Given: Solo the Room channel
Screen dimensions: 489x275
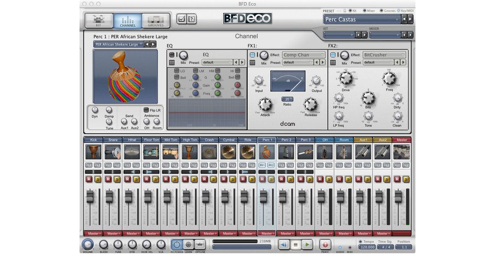Looking at the screenshot, I should [348, 179].
